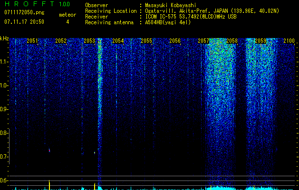
Task: Click the 2057 time marker
Action: point(203,41)
